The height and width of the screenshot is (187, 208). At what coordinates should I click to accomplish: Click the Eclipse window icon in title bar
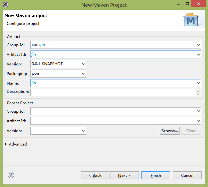click(x=6, y=5)
